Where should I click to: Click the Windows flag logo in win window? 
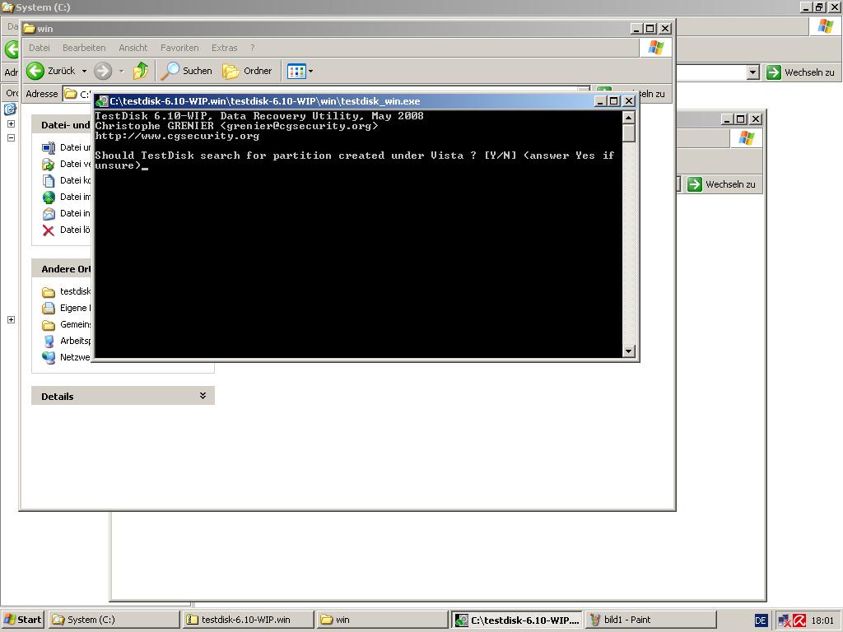pyautogui.click(x=656, y=48)
